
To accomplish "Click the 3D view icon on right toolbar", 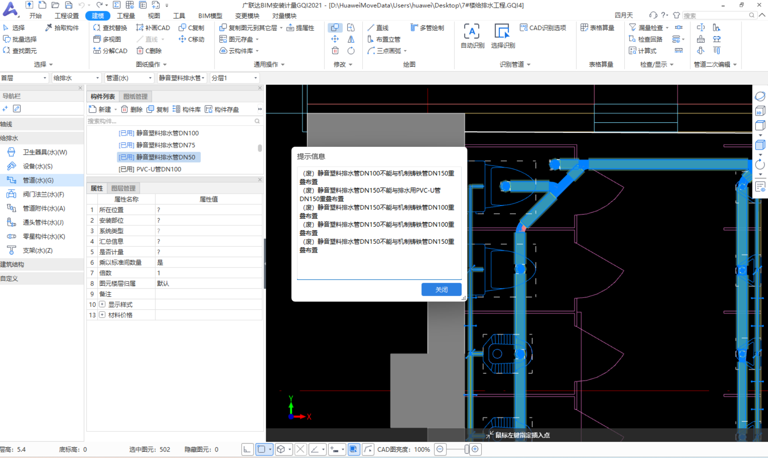I will point(760,111).
